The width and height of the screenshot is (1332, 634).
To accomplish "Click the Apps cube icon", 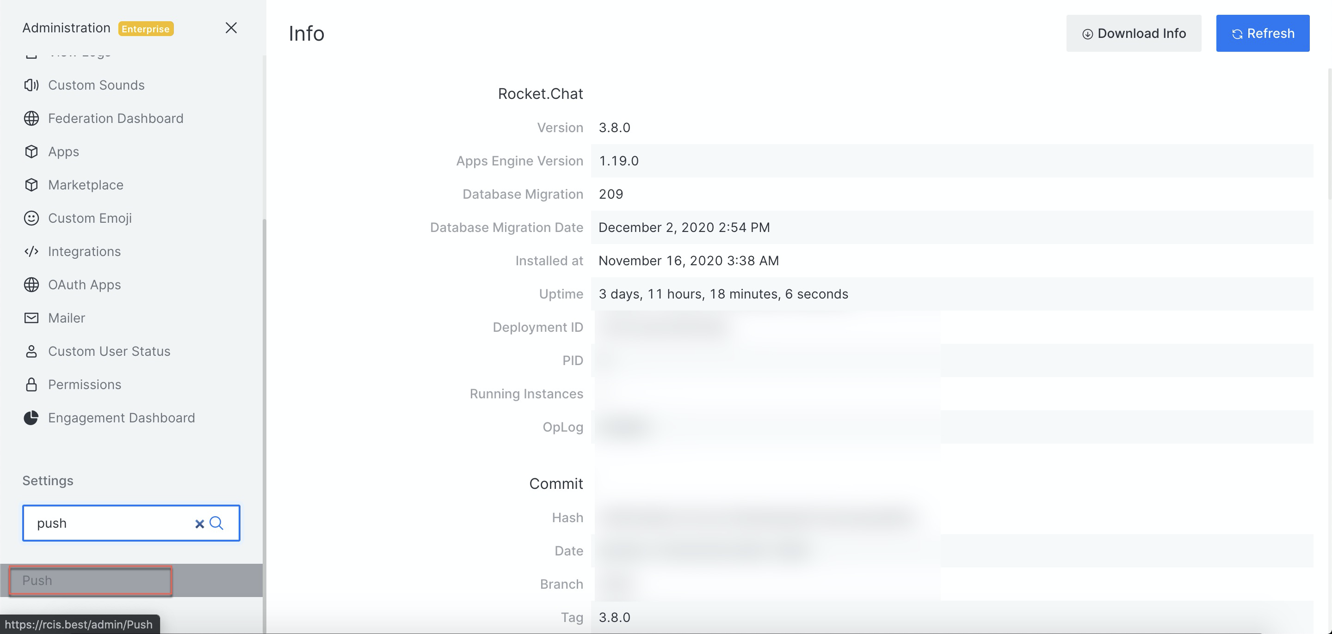I will pos(31,152).
